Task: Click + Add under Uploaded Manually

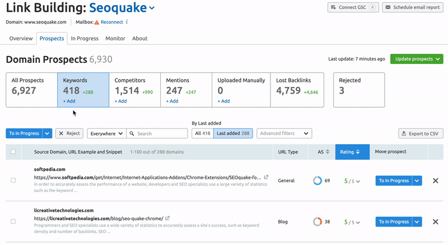Action: pos(223,101)
